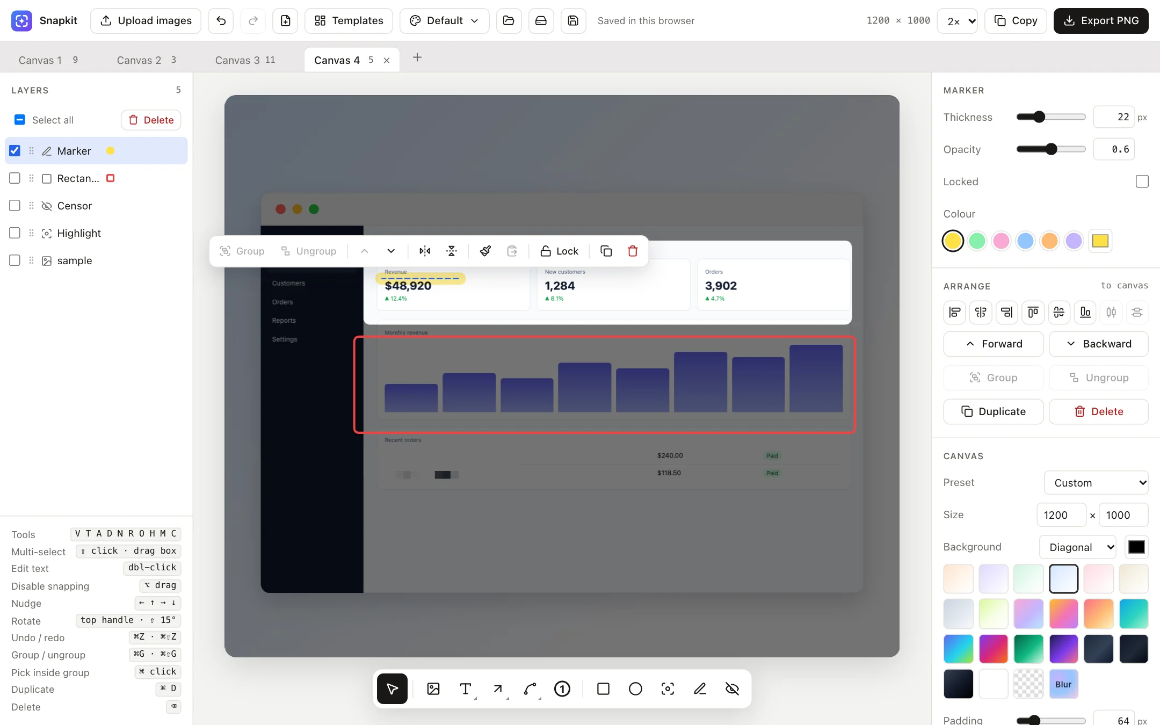Viewport: 1160px width, 725px height.
Task: Switch to Canvas 2 tab
Action: [147, 60]
